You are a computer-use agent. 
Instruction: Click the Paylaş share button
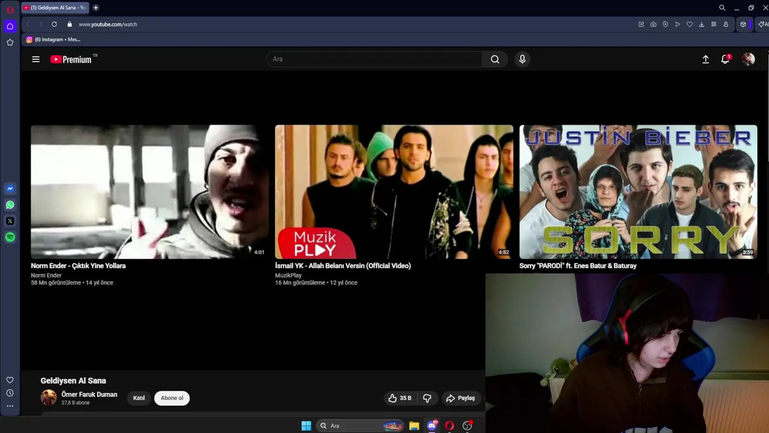(x=461, y=398)
